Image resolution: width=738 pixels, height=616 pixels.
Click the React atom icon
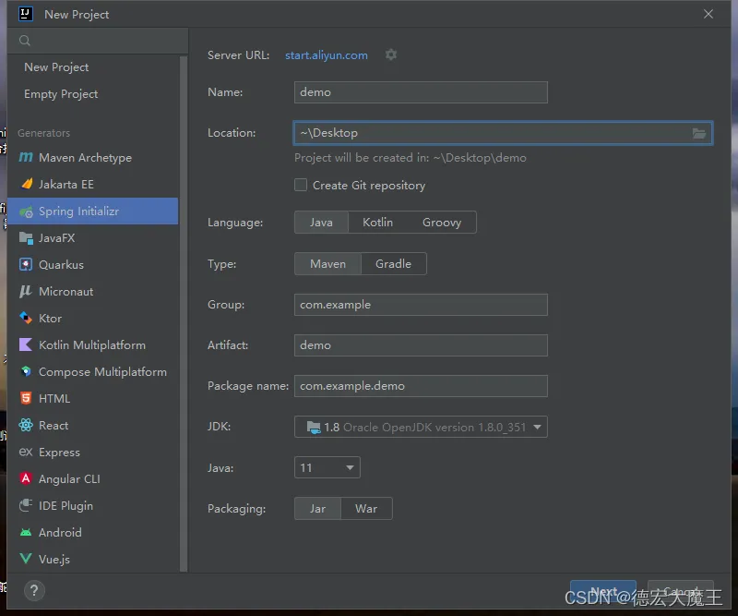point(26,425)
